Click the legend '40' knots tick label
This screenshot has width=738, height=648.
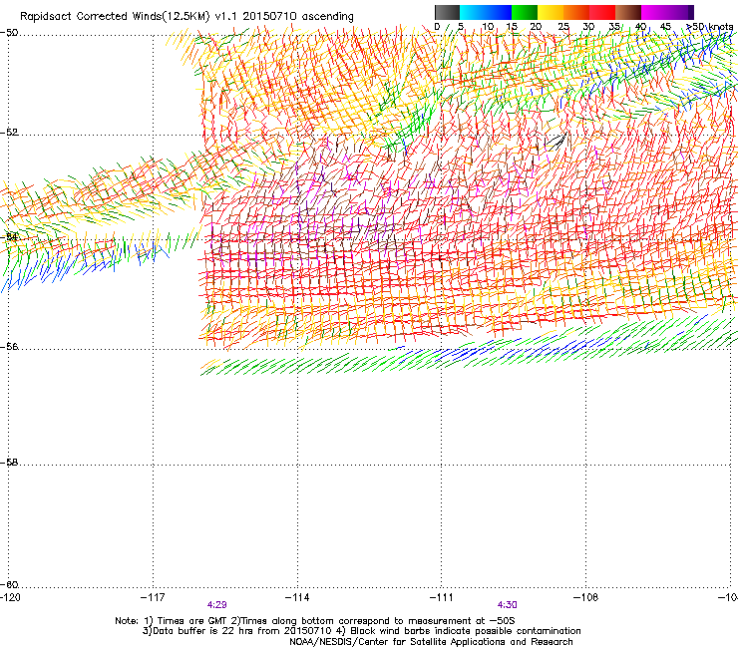click(x=640, y=27)
